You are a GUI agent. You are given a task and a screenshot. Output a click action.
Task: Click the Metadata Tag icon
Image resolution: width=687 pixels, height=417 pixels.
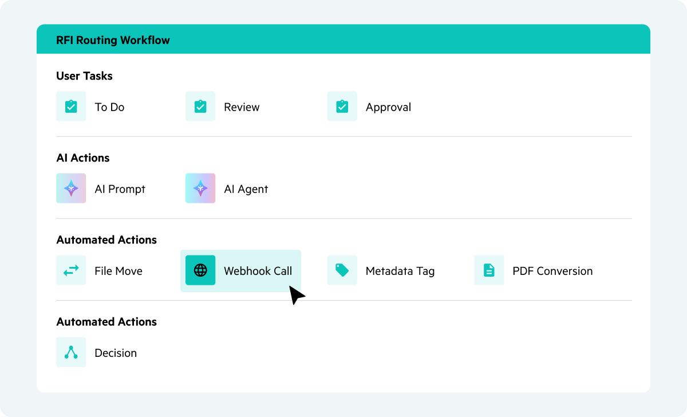point(342,270)
